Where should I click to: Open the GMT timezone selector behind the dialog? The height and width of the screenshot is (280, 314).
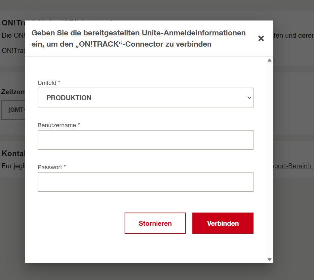(x=13, y=110)
